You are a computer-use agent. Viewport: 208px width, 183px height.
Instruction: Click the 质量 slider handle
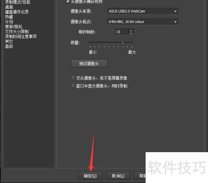pyautogui.click(x=123, y=43)
